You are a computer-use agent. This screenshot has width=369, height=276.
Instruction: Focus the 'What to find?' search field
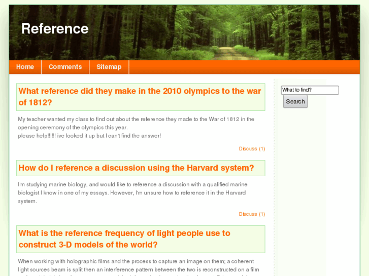[x=310, y=90]
